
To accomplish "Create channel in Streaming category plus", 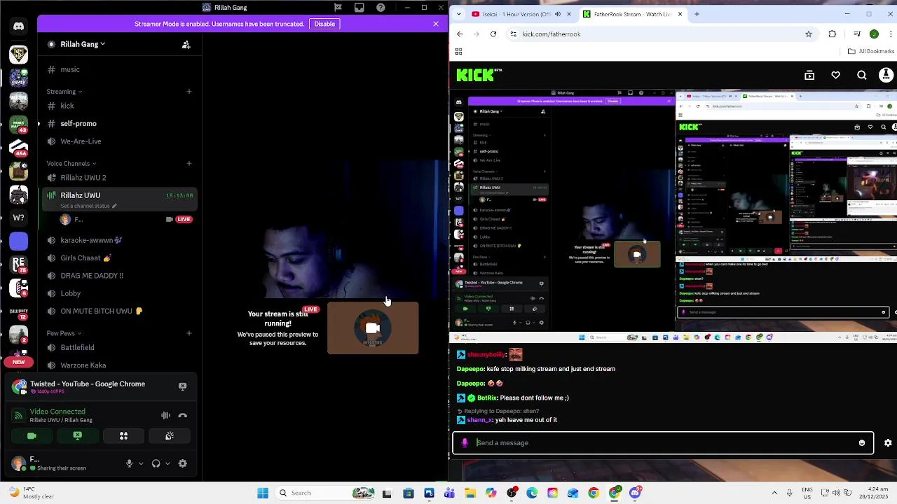I will pos(189,92).
